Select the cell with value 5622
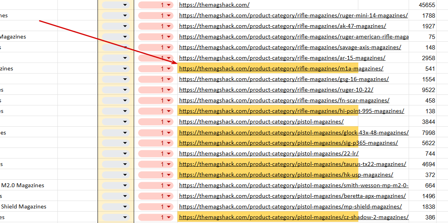 pyautogui.click(x=422, y=143)
